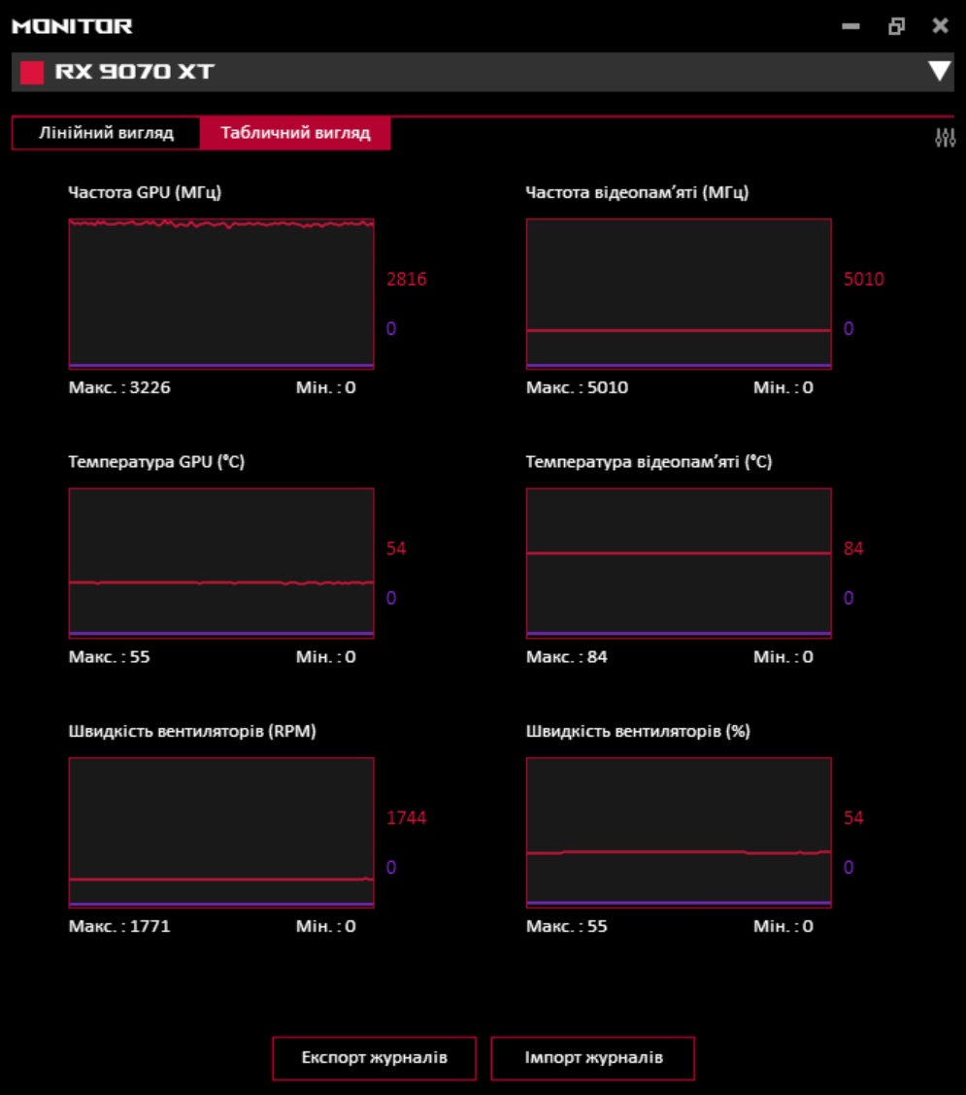Click the Температура GPU (°C) label
The width and height of the screenshot is (966, 1095).
pos(156,462)
